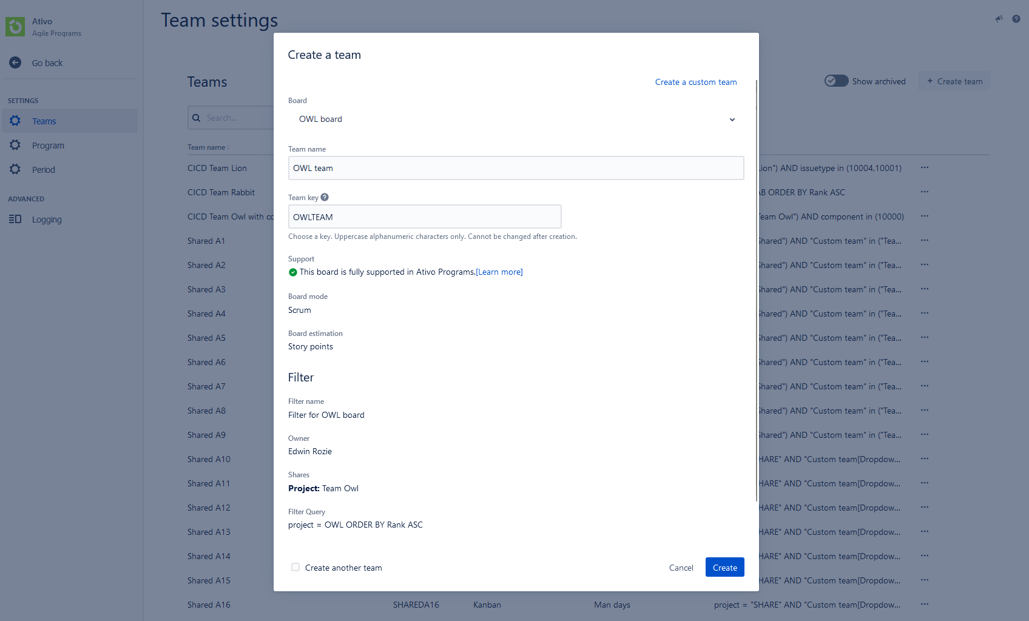
Task: Click the dialog's vertical scrollbar
Action: click(757, 291)
